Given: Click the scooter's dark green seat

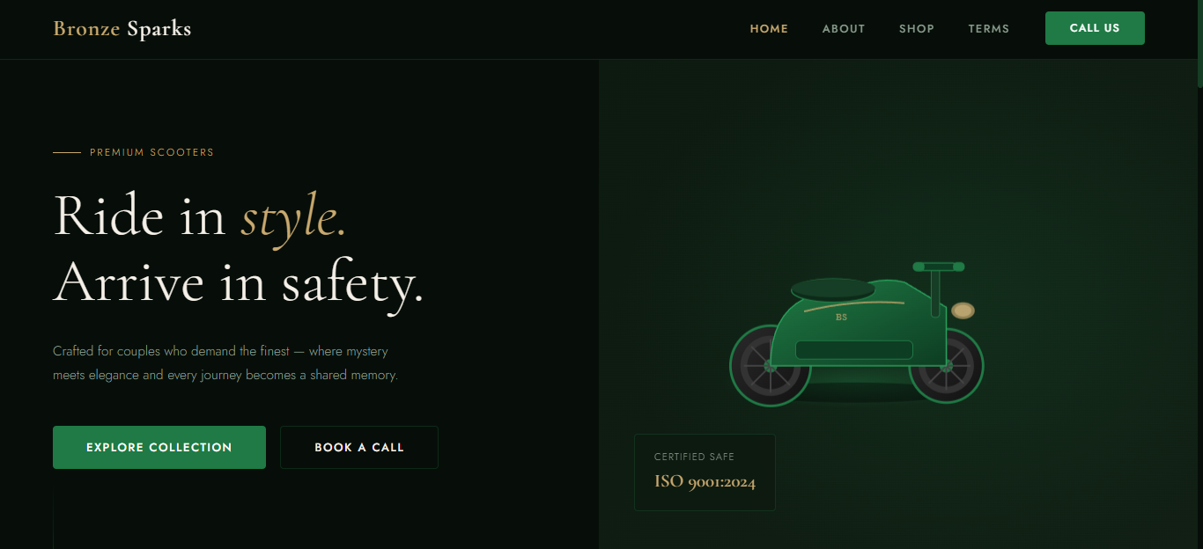Looking at the screenshot, I should [832, 289].
